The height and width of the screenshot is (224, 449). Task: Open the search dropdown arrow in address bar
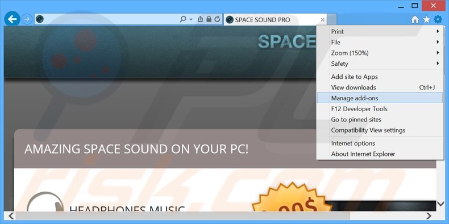pos(191,19)
